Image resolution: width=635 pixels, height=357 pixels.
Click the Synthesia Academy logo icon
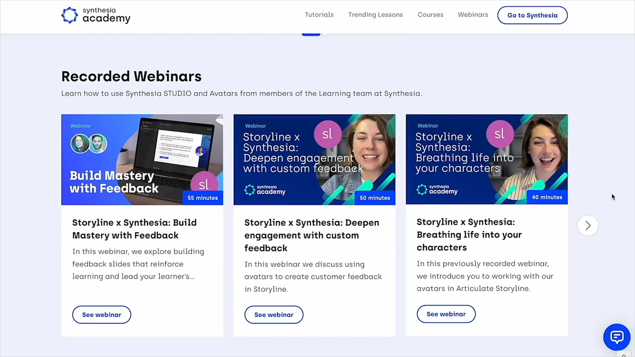[69, 15]
